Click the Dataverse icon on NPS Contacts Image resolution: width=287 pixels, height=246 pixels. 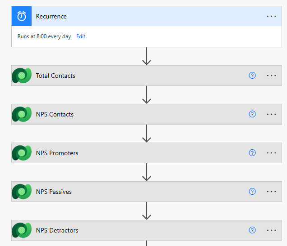[22, 114]
